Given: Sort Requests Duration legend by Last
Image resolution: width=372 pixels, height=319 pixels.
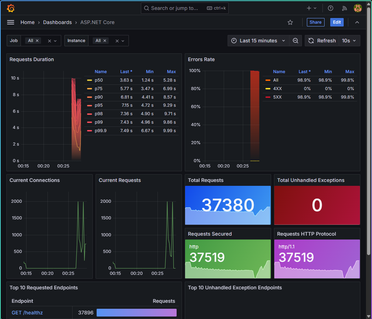Looking at the screenshot, I should 126,71.
